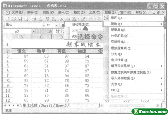The height and width of the screenshot is (115, 168).
Task: Click the Research toolbar icon
Action: point(54,19)
